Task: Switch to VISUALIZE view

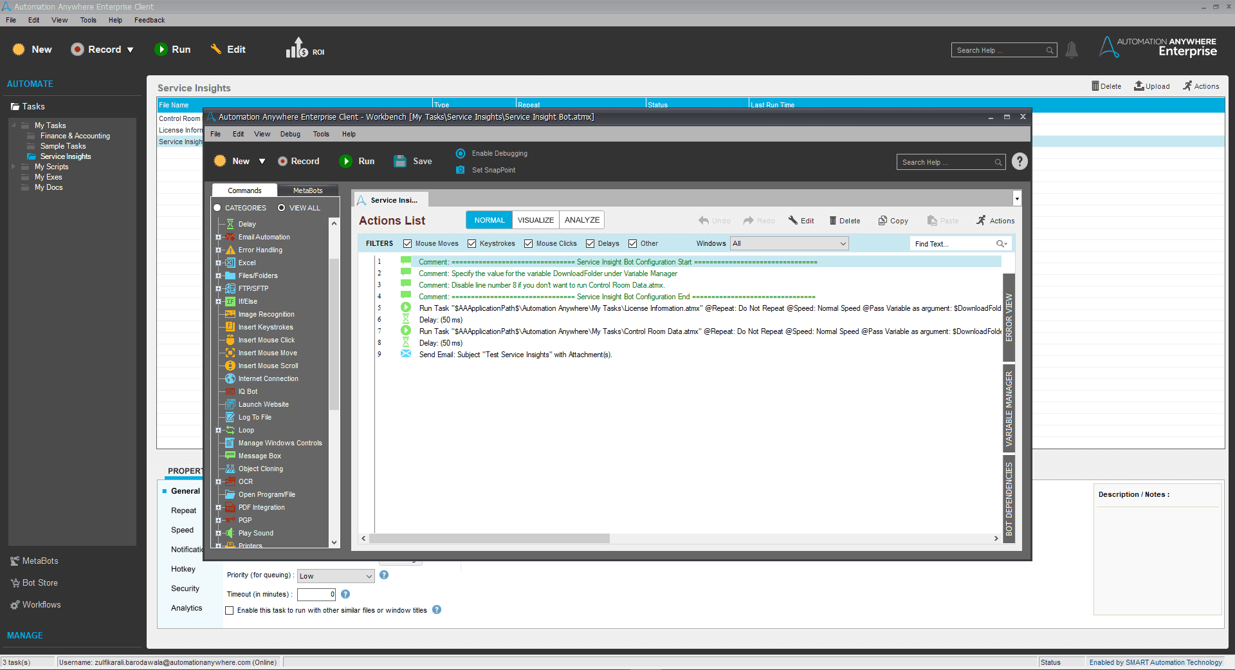Action: coord(536,220)
